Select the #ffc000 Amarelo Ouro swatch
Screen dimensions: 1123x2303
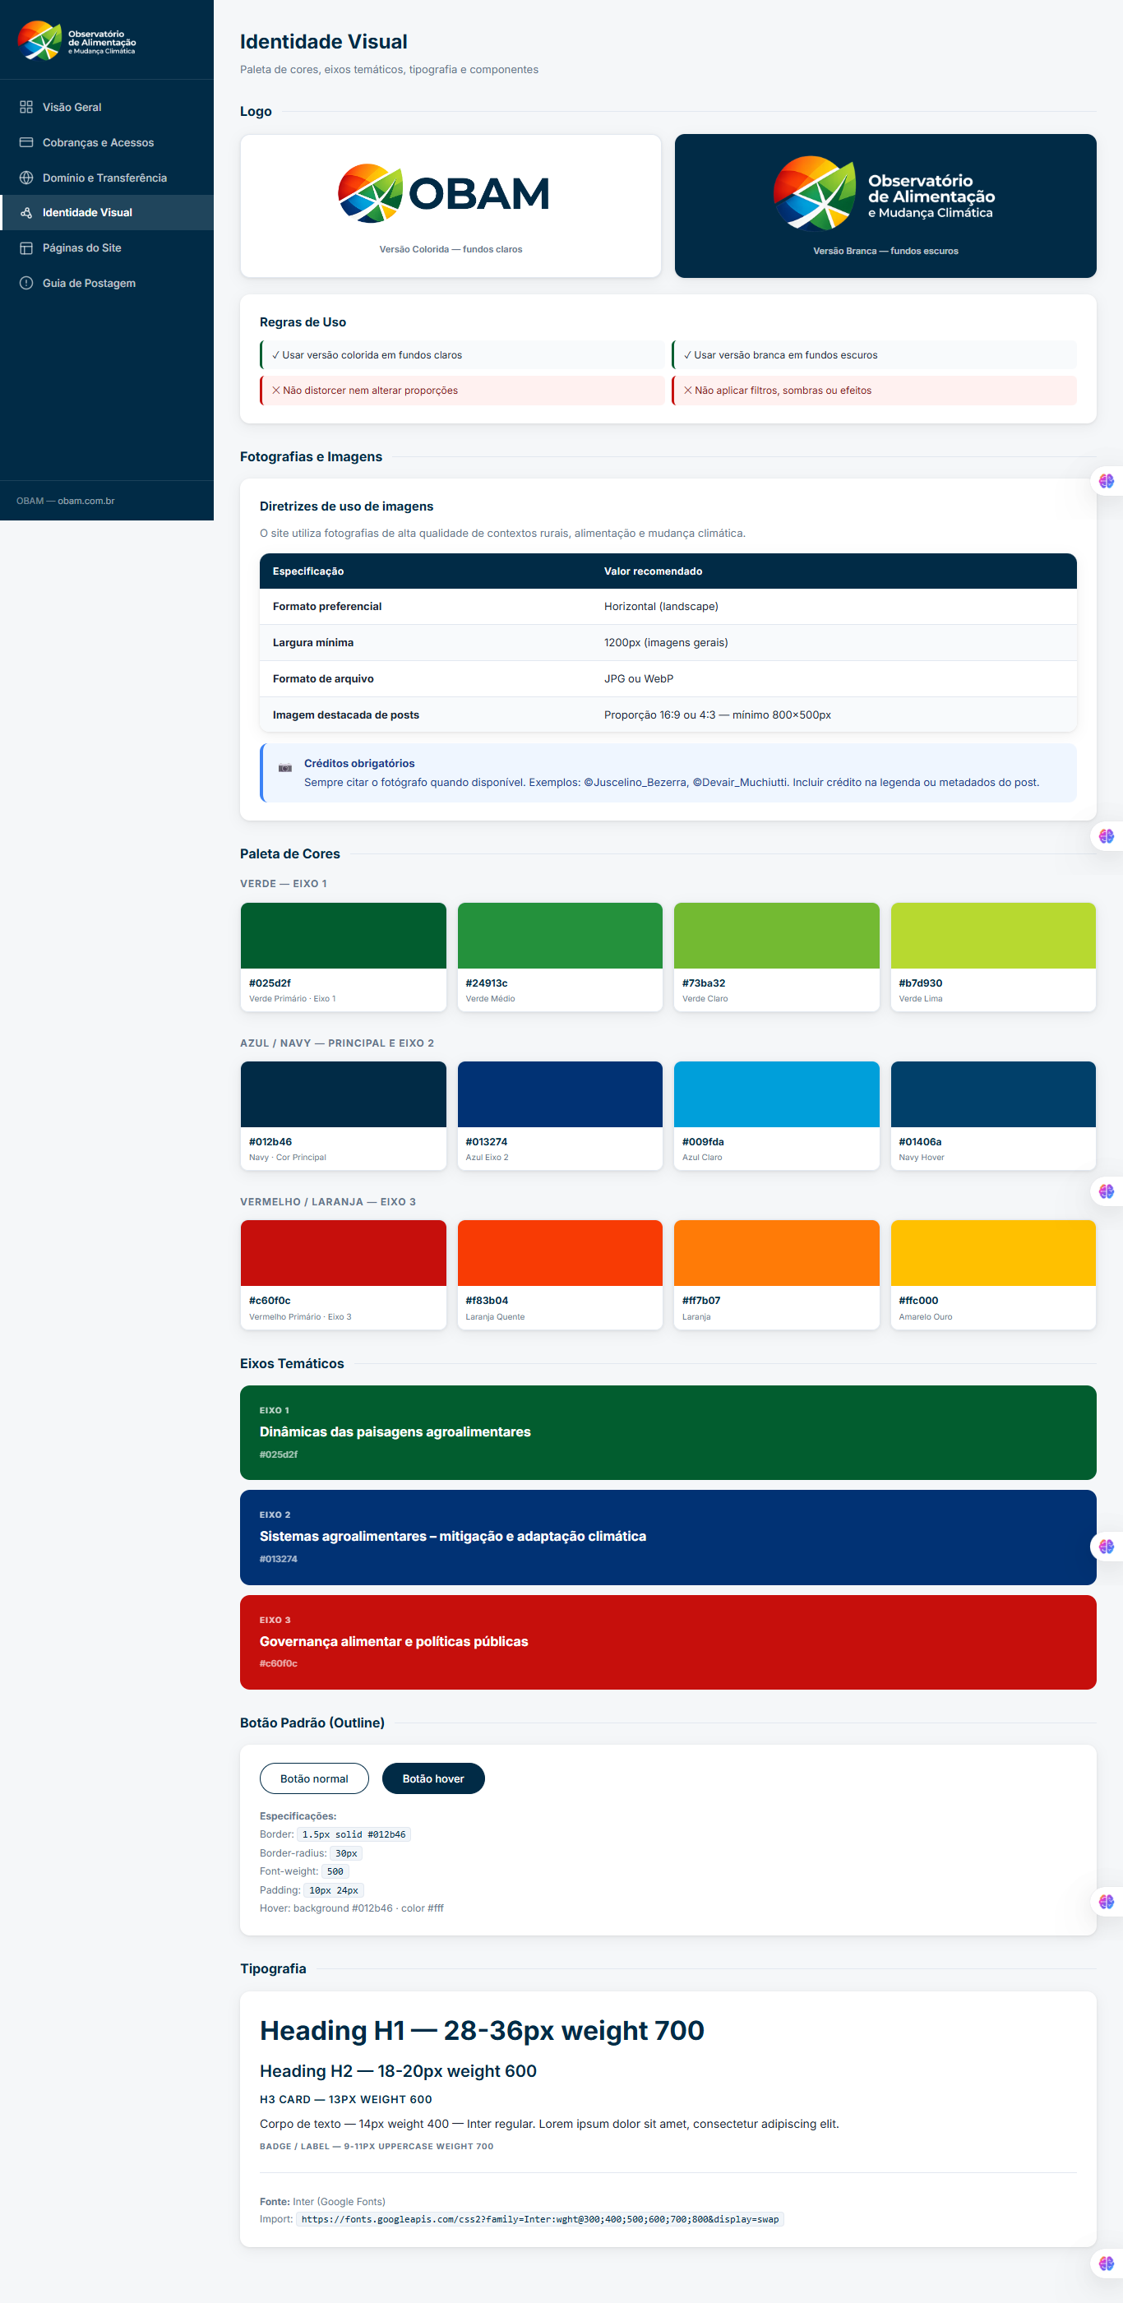[x=993, y=1275]
